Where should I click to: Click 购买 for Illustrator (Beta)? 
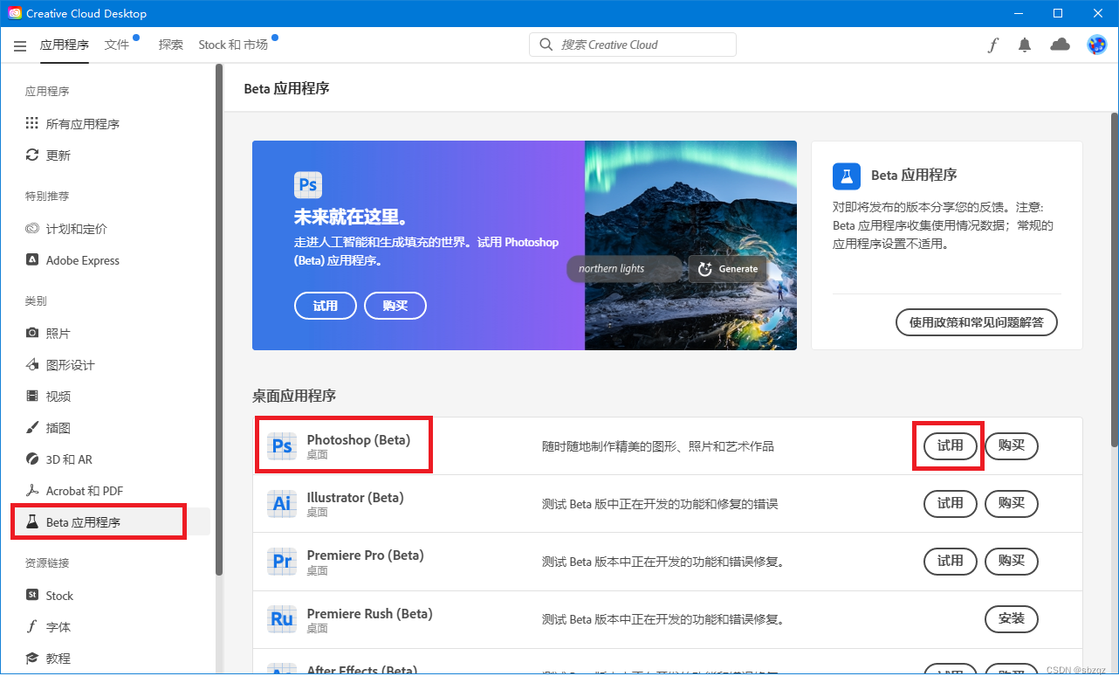1012,503
